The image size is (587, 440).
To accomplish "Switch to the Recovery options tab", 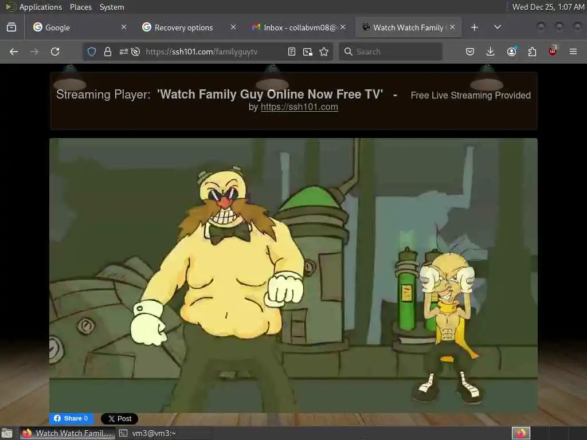I will click(x=189, y=27).
